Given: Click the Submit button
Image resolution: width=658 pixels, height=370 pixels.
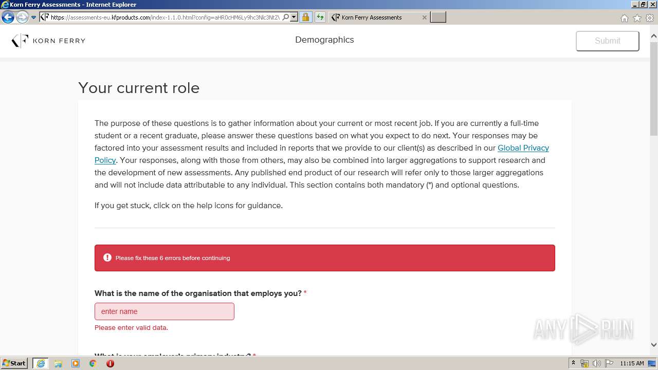Looking at the screenshot, I should [x=608, y=41].
